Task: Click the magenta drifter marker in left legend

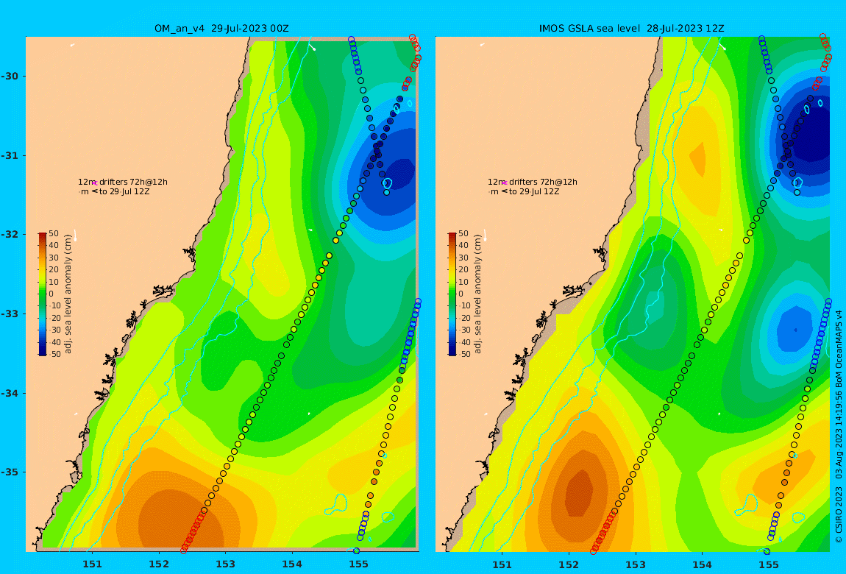Action: 94,183
